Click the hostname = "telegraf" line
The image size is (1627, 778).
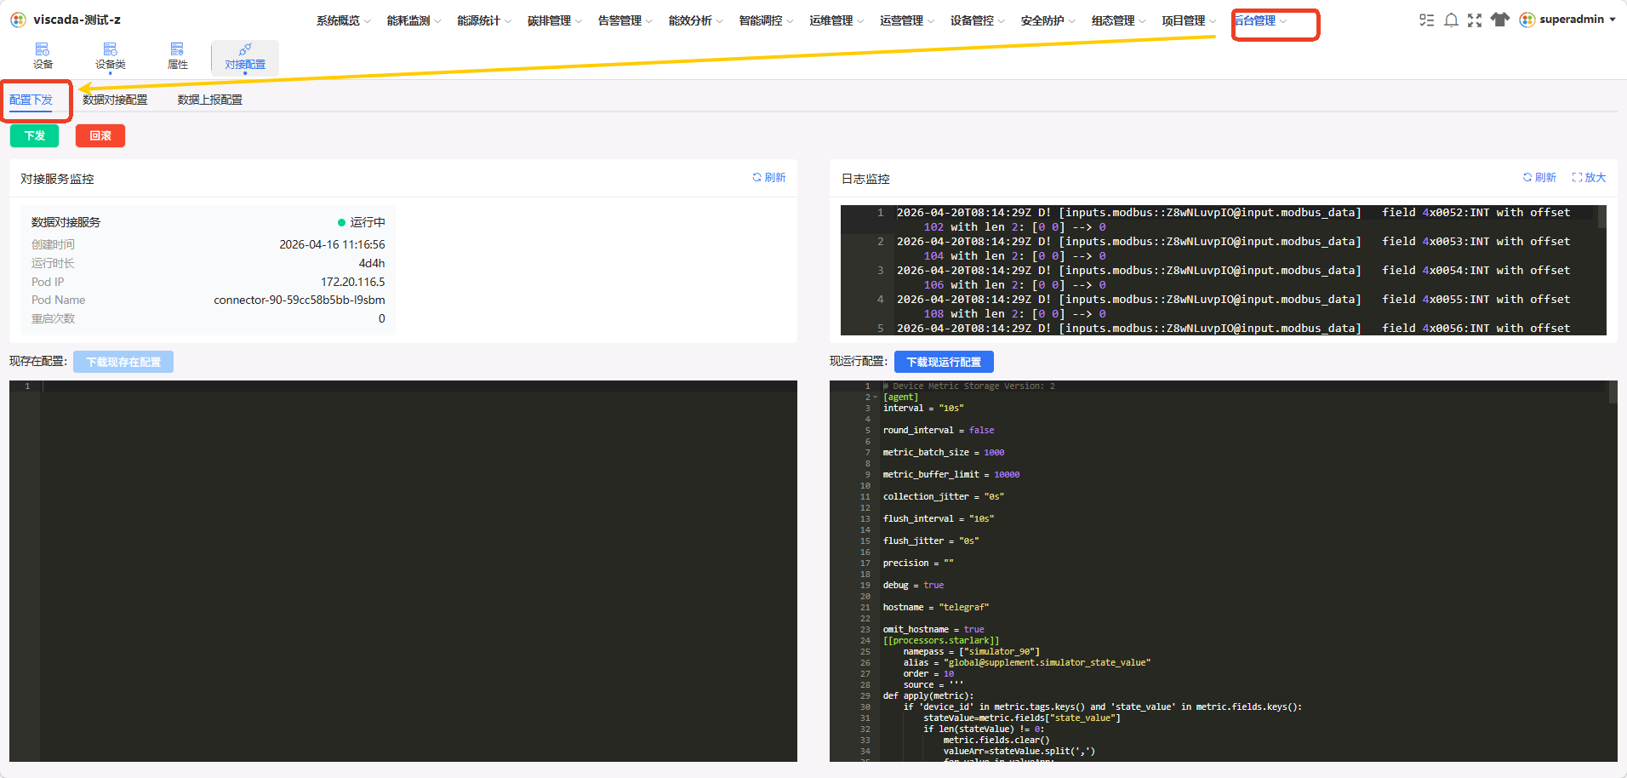(x=936, y=608)
